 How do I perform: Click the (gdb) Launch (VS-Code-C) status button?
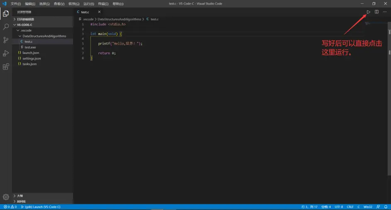click(x=42, y=207)
